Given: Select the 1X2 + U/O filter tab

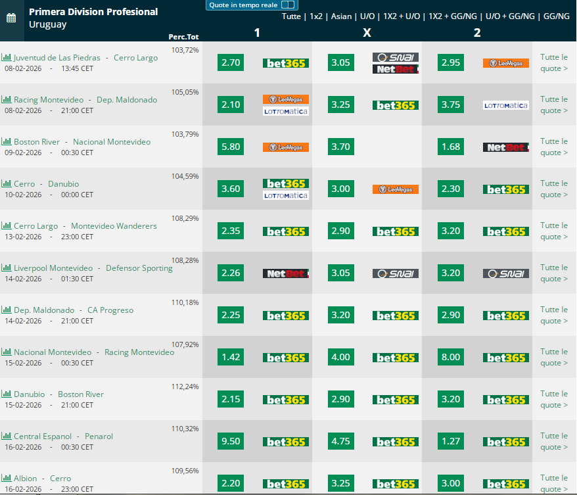Looking at the screenshot, I should coord(402,16).
